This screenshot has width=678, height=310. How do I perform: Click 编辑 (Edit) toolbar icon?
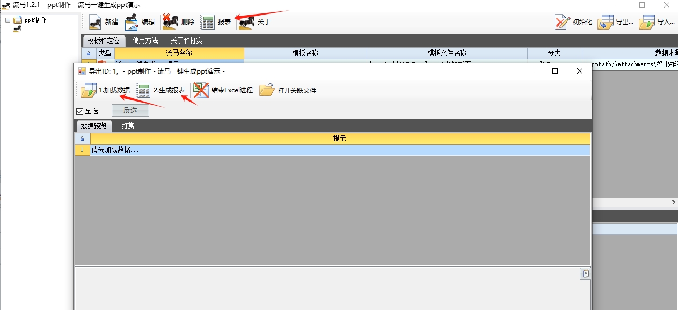132,22
